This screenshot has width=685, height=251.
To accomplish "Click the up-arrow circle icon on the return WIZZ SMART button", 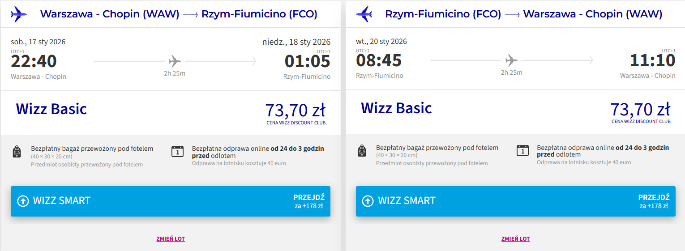I will (368, 201).
